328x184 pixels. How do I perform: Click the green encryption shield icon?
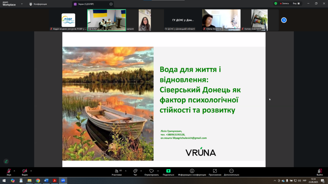coord(275,4)
